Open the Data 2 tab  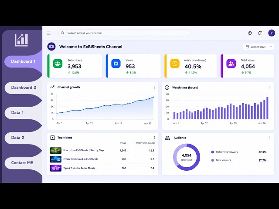(x=23, y=138)
